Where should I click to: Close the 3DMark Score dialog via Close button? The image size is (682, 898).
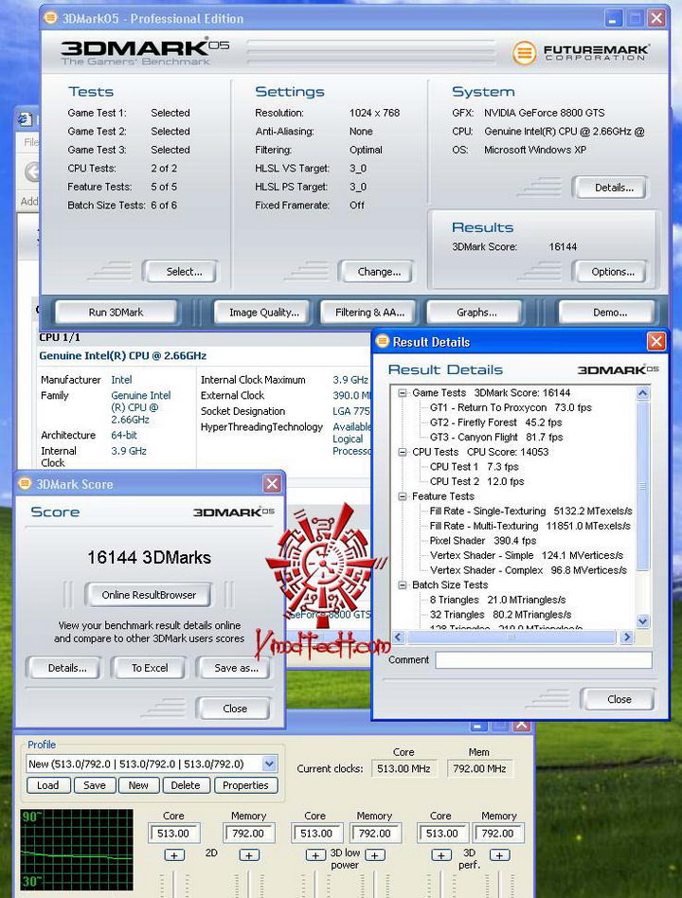point(235,709)
